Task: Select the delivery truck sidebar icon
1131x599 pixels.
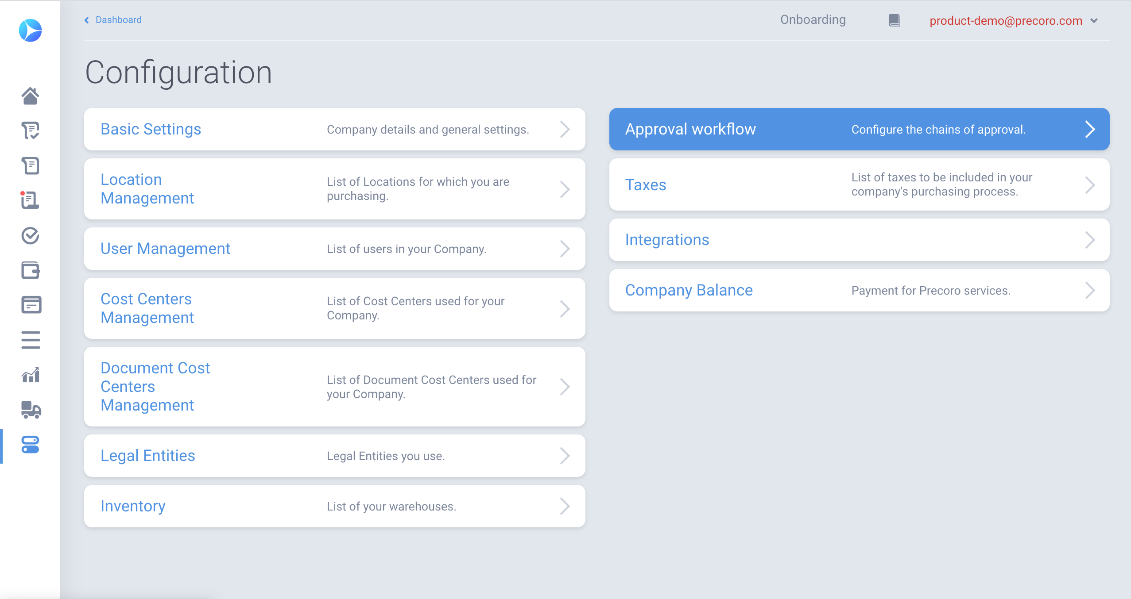Action: (x=30, y=411)
